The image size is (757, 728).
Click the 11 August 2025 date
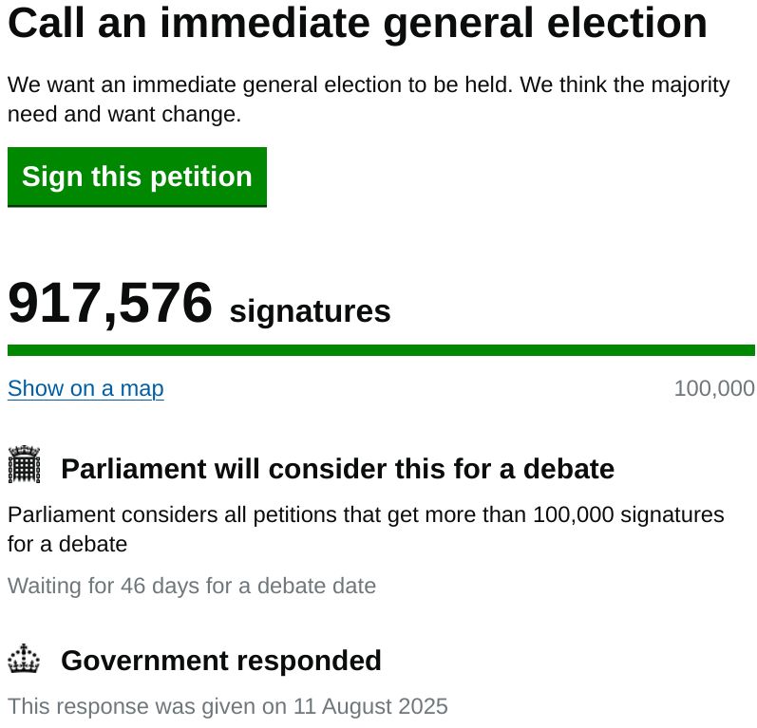click(x=385, y=707)
